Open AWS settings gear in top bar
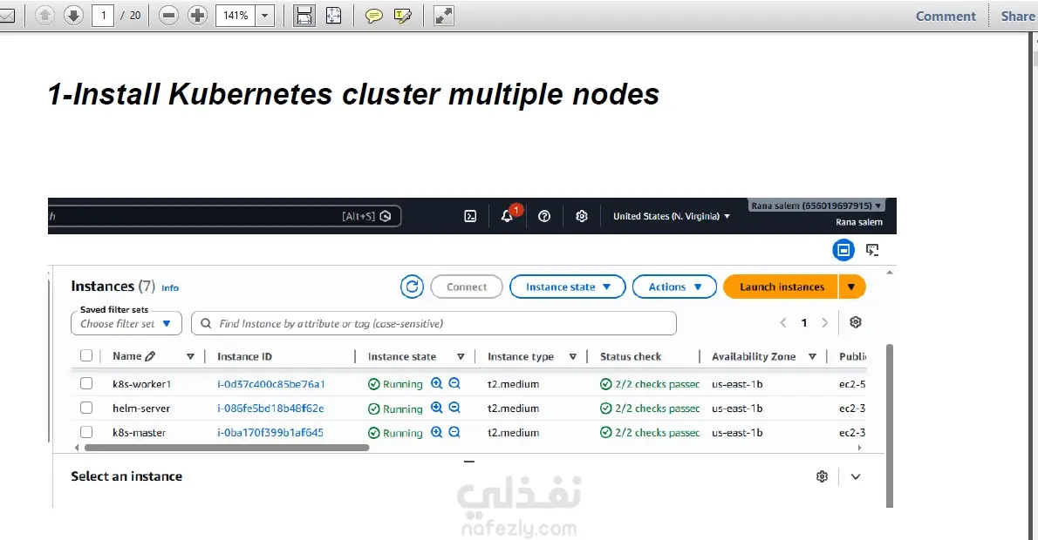The width and height of the screenshot is (1038, 540). 581,216
